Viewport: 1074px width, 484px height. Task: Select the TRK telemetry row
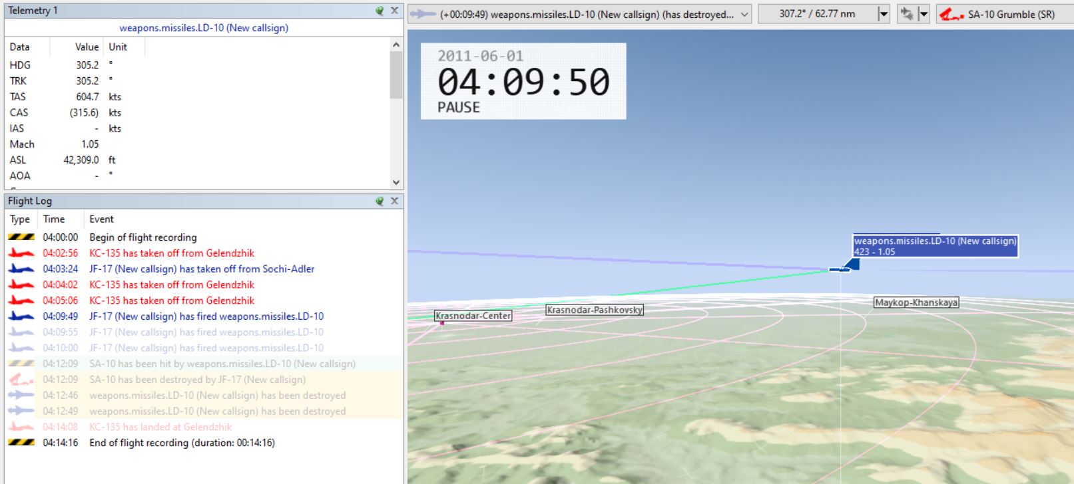click(198, 81)
